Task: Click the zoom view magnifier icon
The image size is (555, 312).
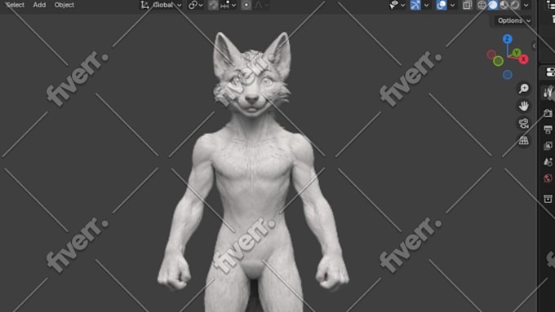Action: 523,88
